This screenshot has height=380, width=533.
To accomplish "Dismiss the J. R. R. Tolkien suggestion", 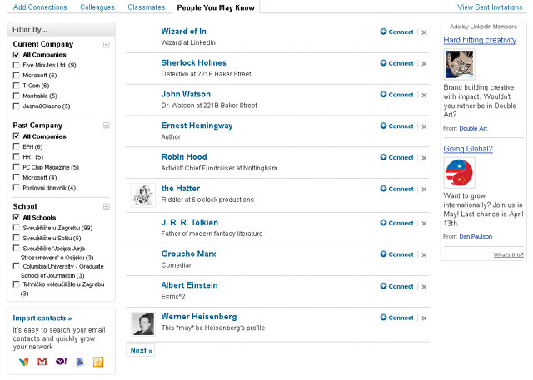I will click(424, 223).
